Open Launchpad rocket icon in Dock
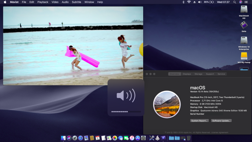The height and width of the screenshot is (142, 252). pos(75,138)
